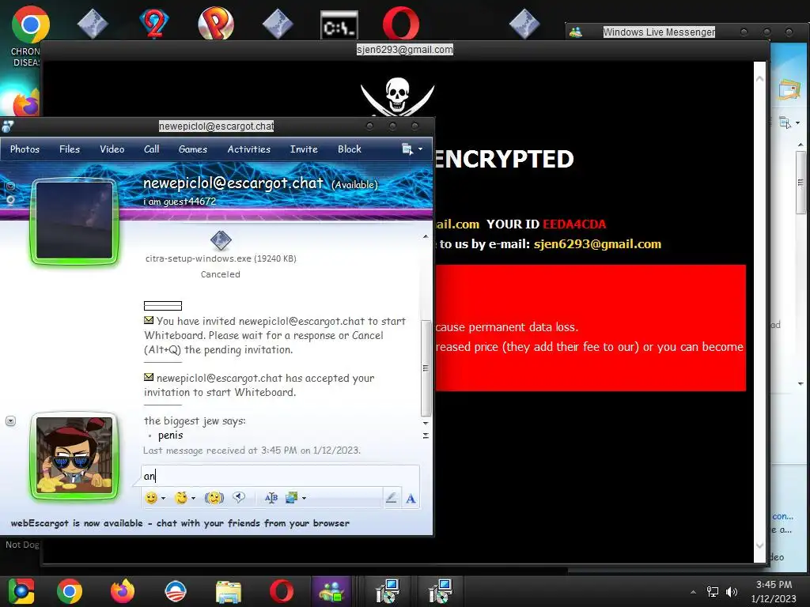Open Chrome Canary from the taskbar
This screenshot has height=607, width=810.
[21, 591]
